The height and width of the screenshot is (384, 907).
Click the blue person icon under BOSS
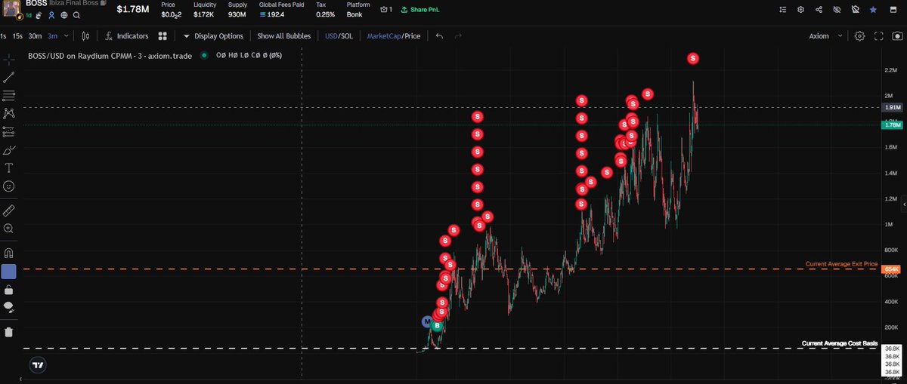(x=52, y=14)
